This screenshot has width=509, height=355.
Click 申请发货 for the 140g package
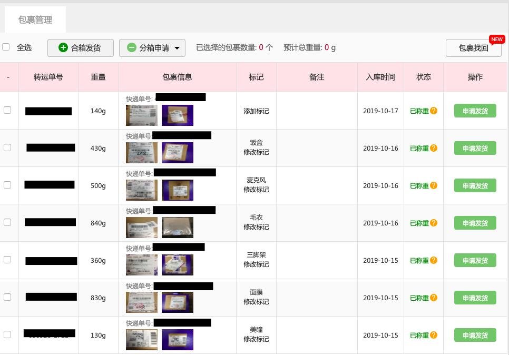click(x=475, y=111)
